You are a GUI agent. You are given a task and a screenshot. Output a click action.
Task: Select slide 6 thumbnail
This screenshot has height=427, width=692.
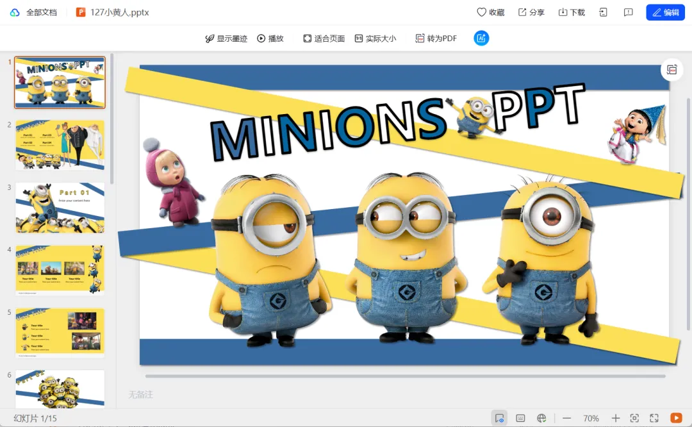60,389
